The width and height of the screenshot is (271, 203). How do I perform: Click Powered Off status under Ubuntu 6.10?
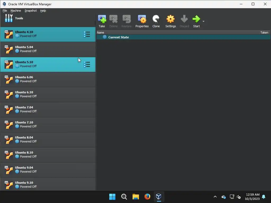(28, 96)
